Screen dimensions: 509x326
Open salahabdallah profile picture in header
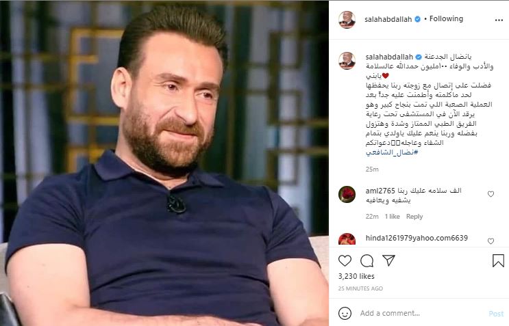tap(347, 19)
